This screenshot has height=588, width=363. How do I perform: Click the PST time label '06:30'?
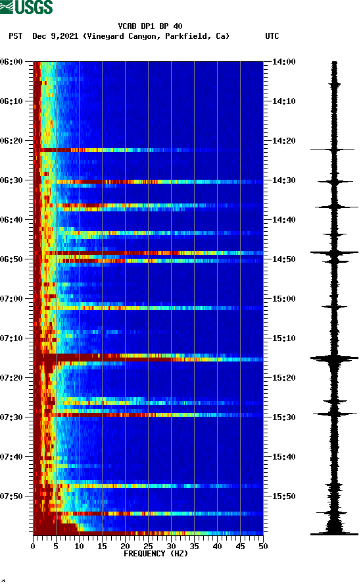pyautogui.click(x=11, y=180)
